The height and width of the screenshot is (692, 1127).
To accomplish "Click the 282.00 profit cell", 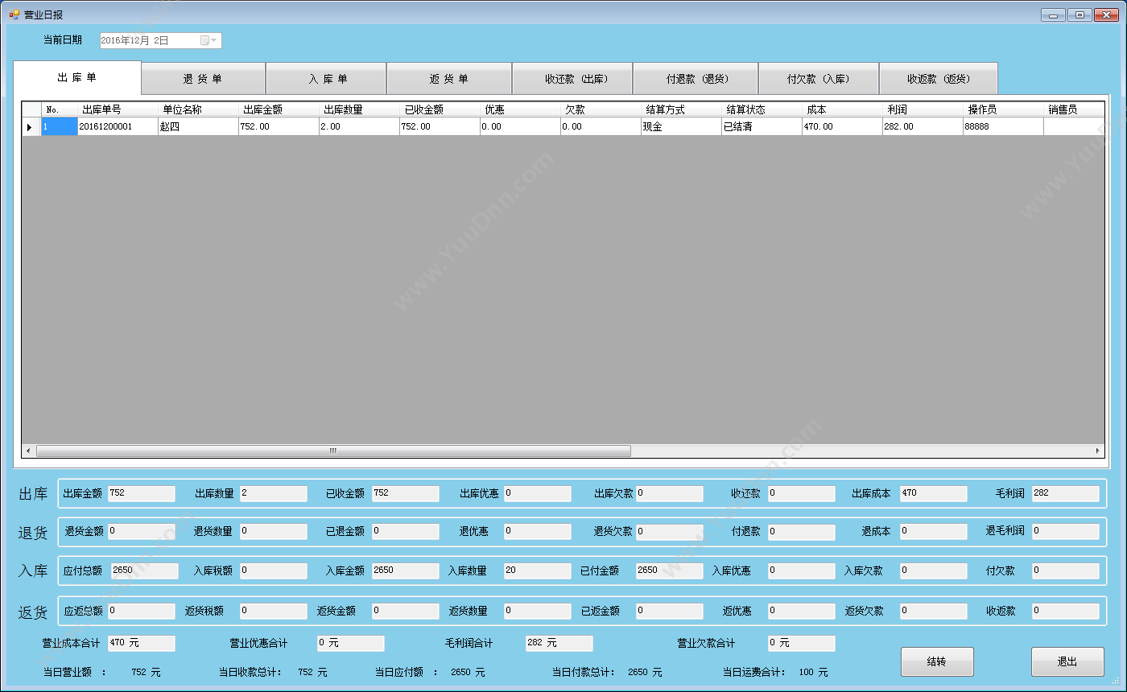I will coord(923,126).
